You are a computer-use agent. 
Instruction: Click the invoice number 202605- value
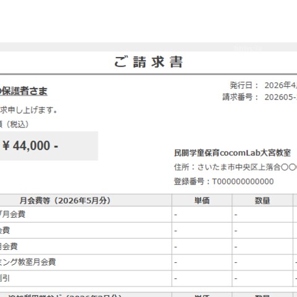click(281, 97)
